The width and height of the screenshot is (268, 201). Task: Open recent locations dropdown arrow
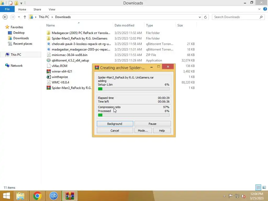pyautogui.click(x=19, y=17)
